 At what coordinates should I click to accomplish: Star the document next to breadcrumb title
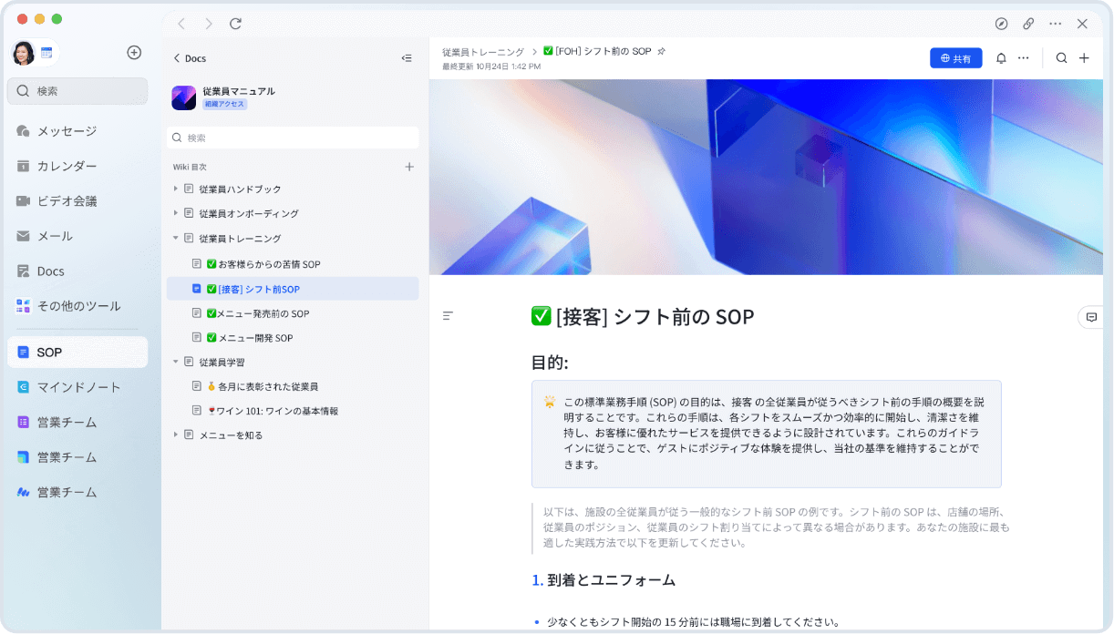pos(662,52)
